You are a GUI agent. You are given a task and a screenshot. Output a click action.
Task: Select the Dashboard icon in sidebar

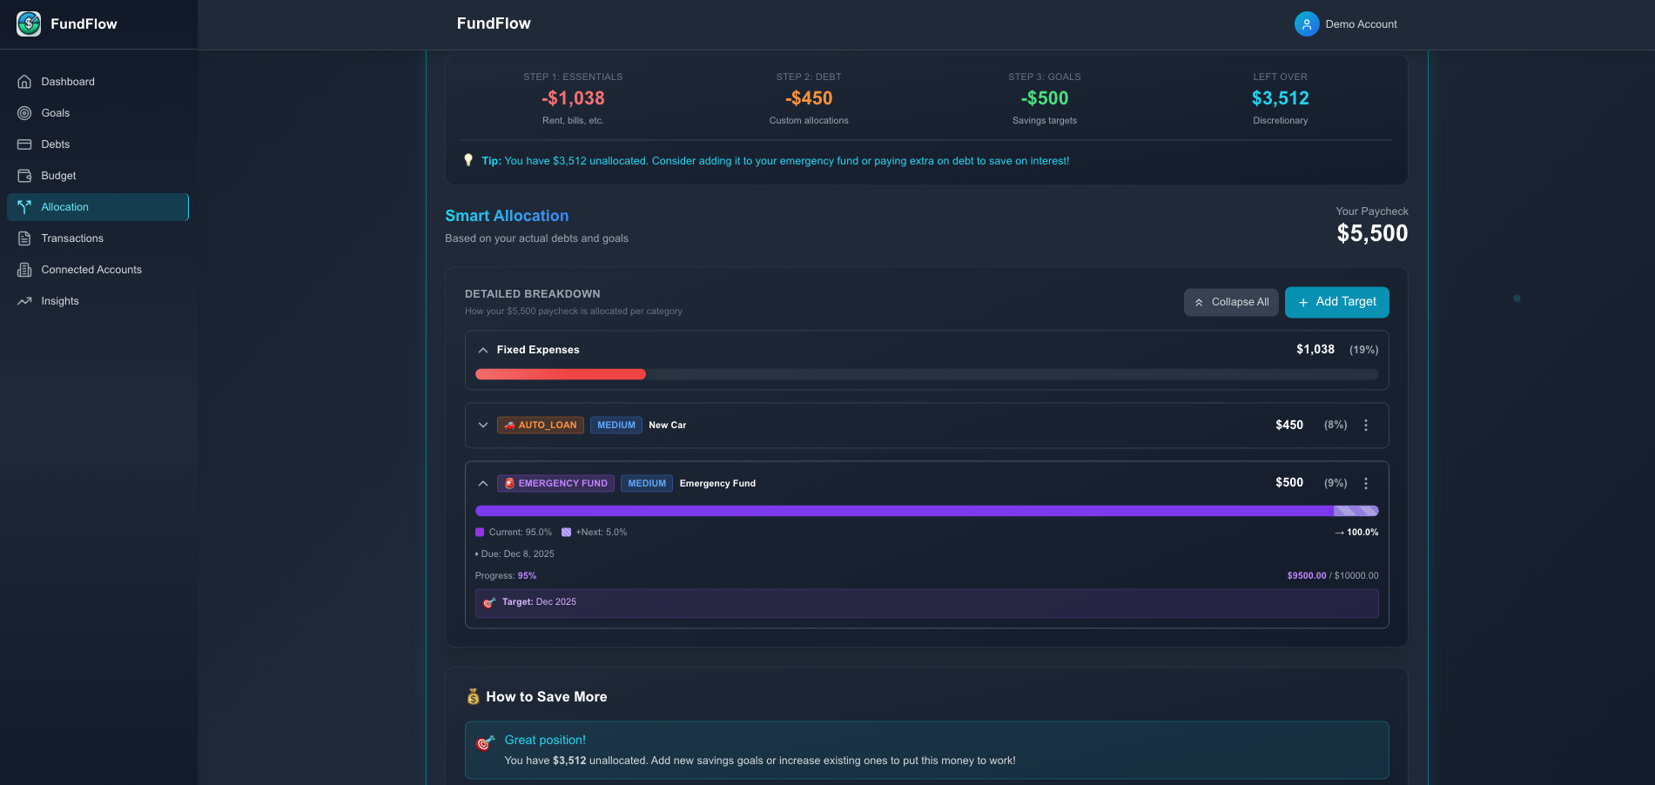(x=24, y=81)
